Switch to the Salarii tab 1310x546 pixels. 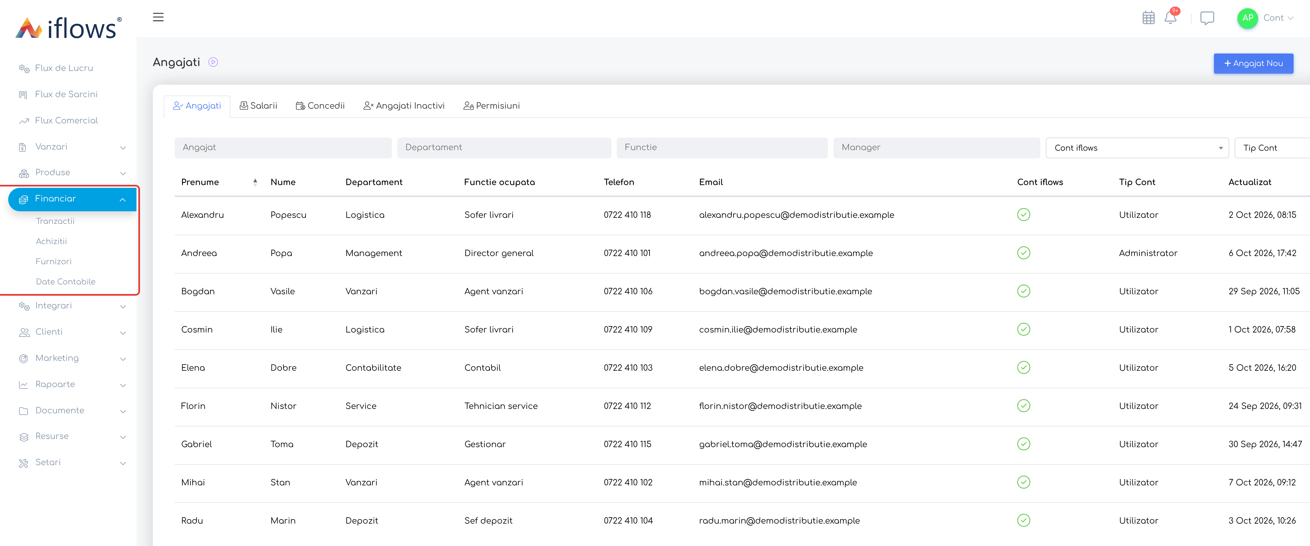click(x=258, y=106)
